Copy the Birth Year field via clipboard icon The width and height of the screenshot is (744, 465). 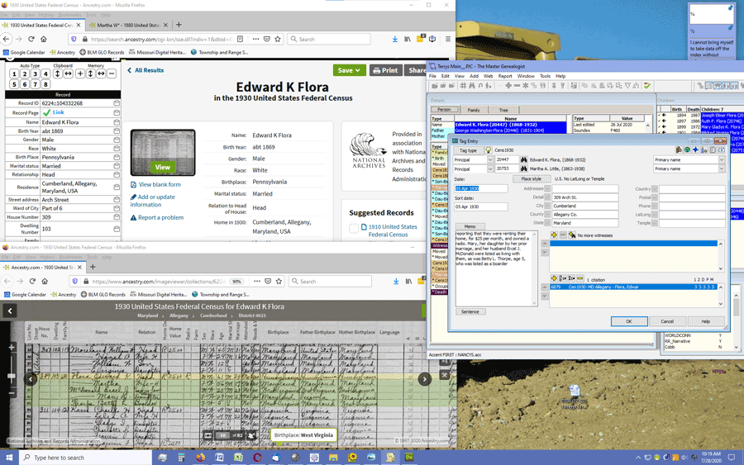(117, 130)
